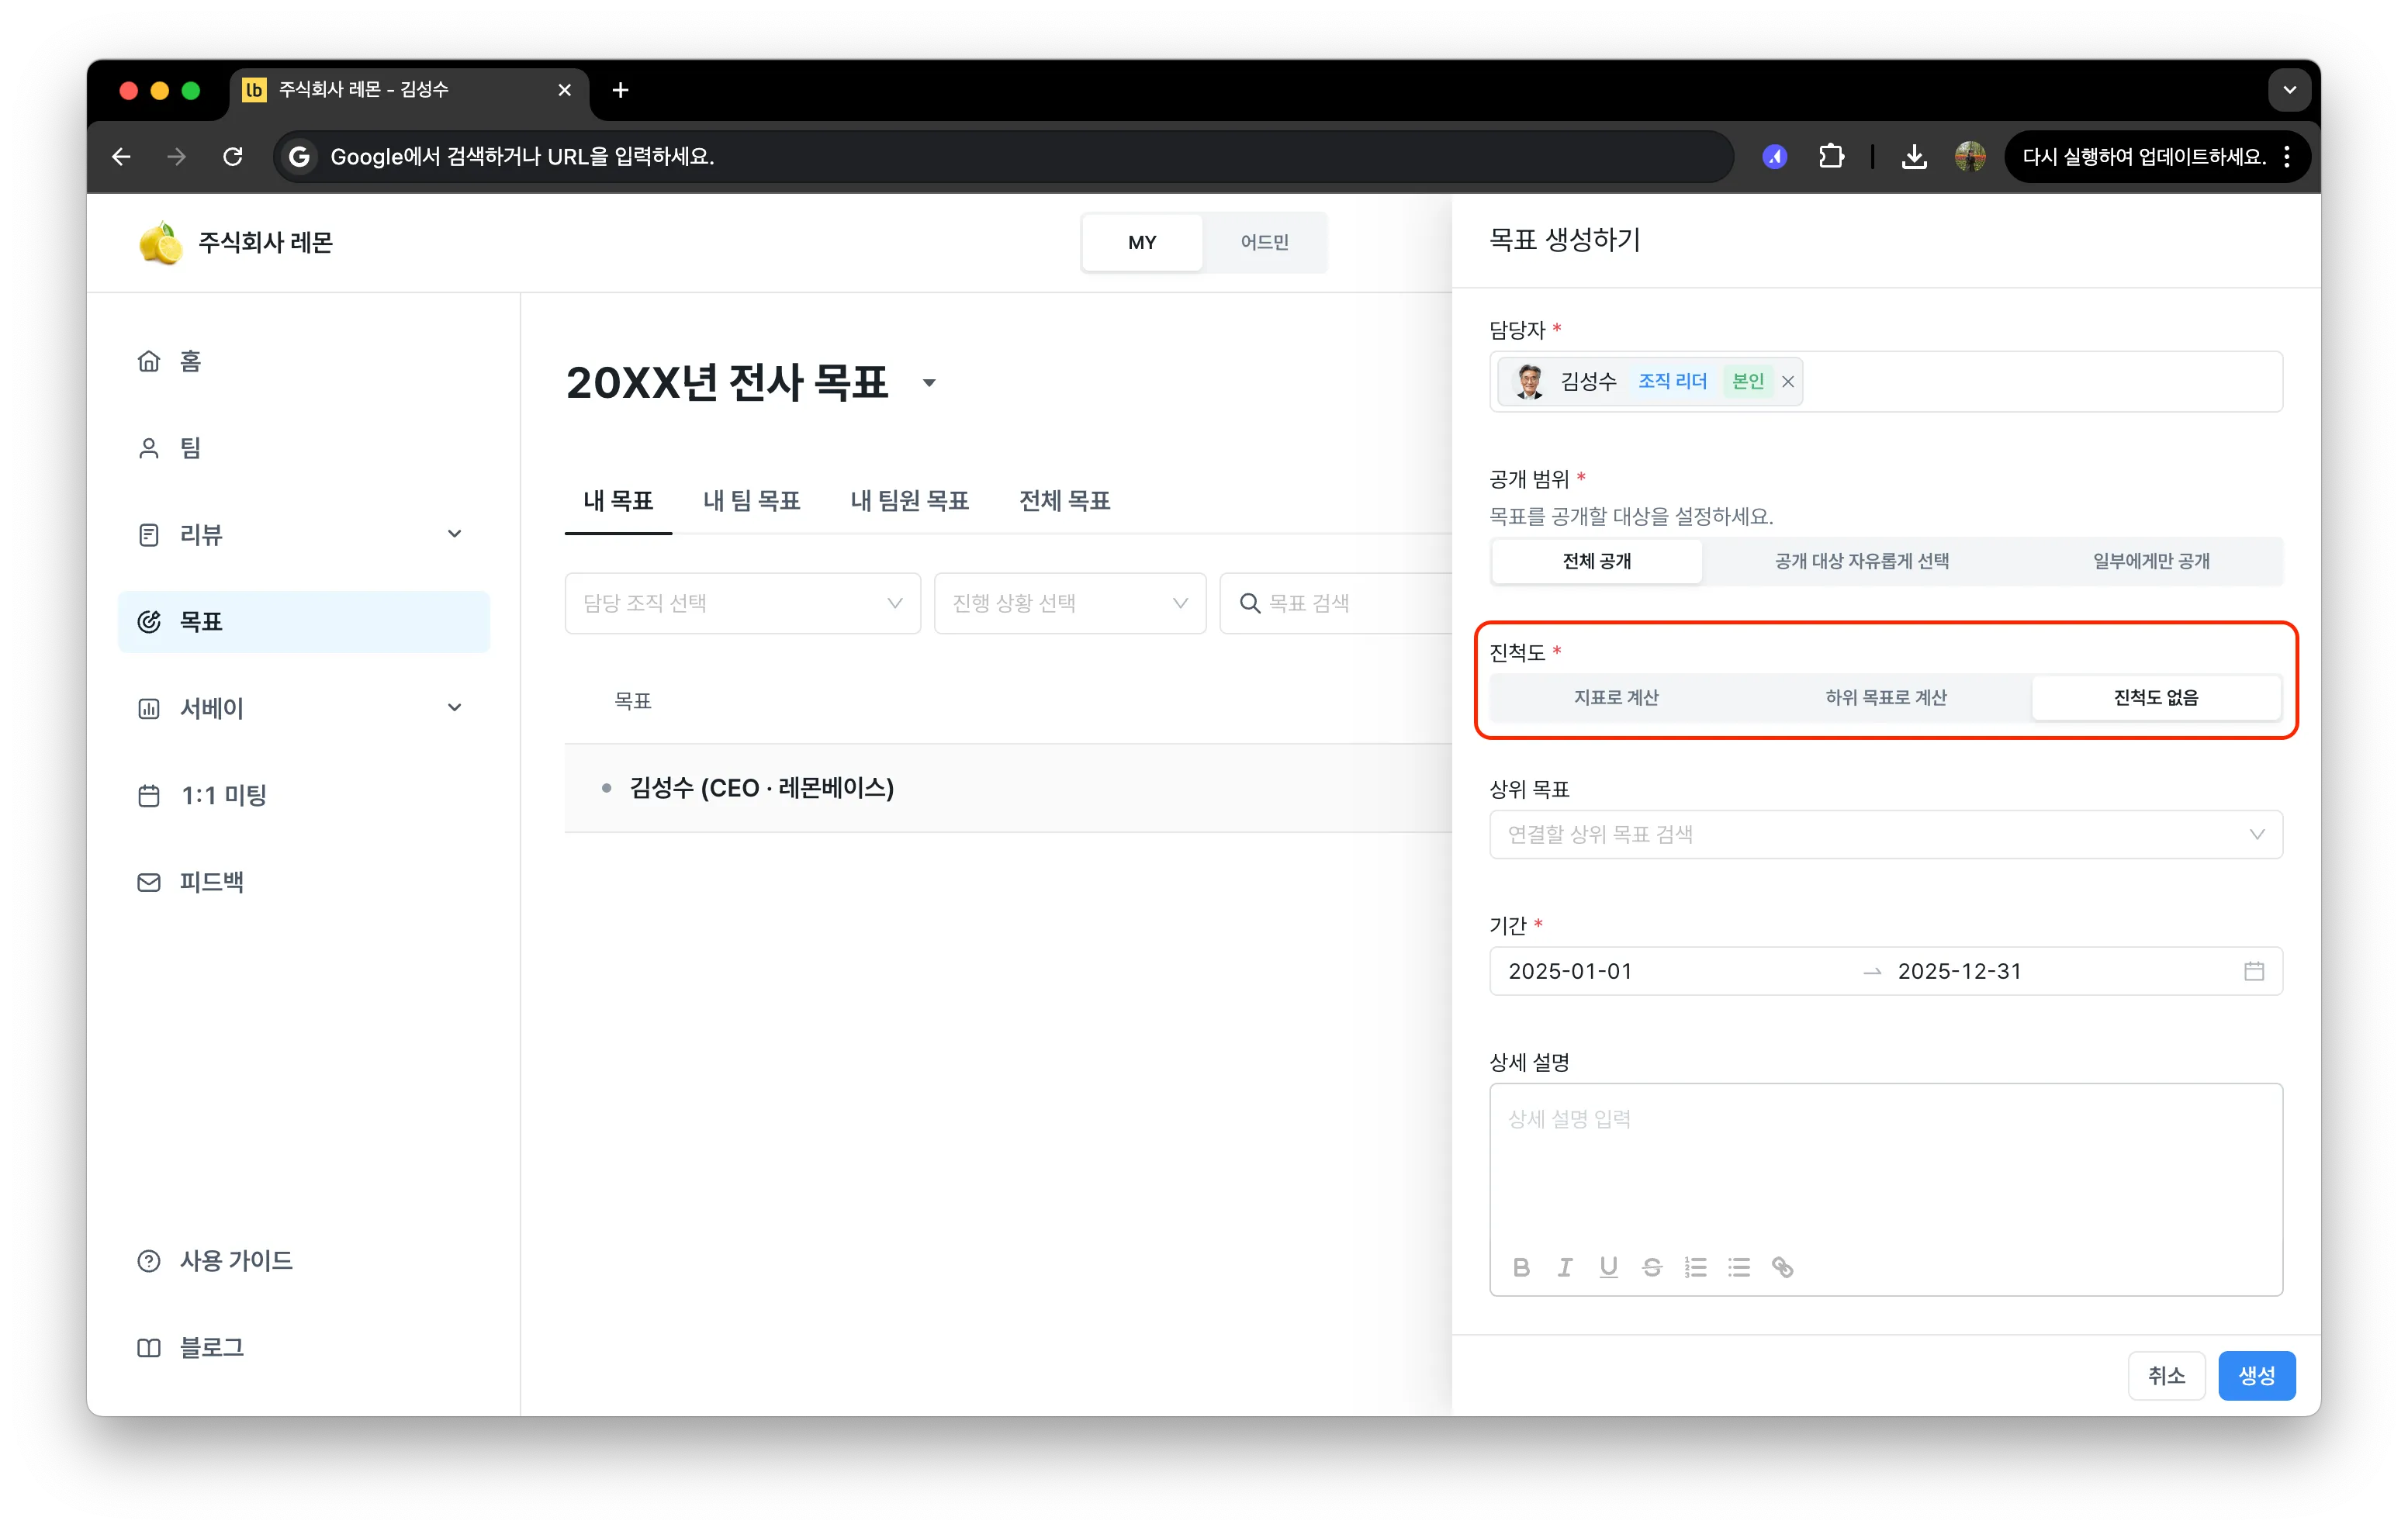
Task: Click the start date 2025-01-01
Action: 1570,971
